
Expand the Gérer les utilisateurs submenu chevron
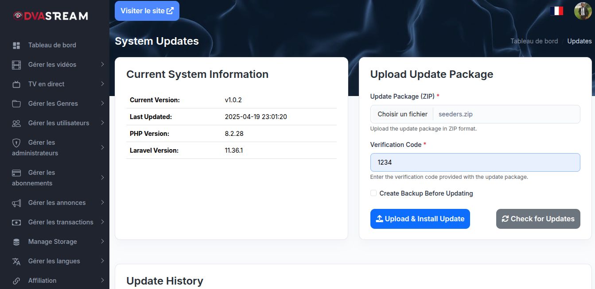[102, 123]
